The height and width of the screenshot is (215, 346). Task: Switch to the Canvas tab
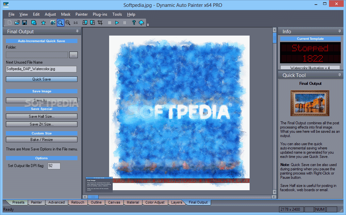pos(114,202)
